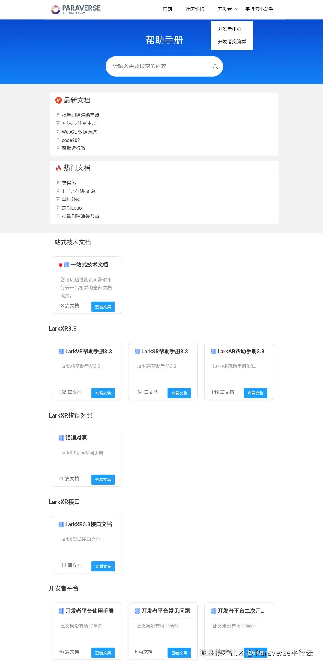Screen dimensions: 323x667
Task: Click document icon next to 定制Logo
Action: [x=58, y=207]
